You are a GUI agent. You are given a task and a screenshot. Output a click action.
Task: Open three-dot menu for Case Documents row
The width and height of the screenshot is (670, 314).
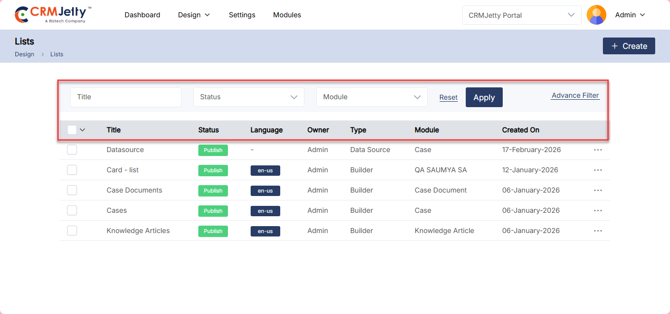coord(598,191)
